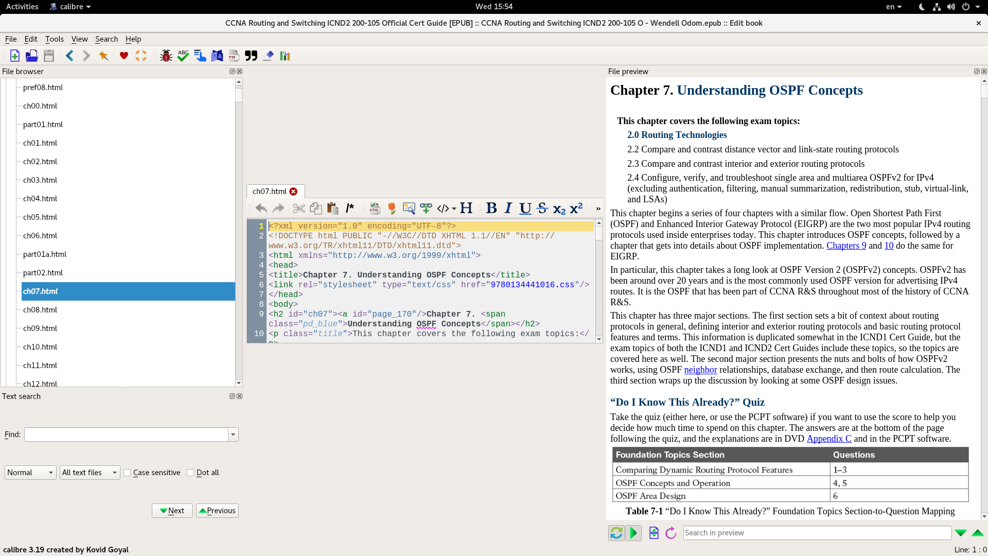The width and height of the screenshot is (988, 556).
Task: Follow the Appendix C link in preview
Action: pyautogui.click(x=828, y=439)
